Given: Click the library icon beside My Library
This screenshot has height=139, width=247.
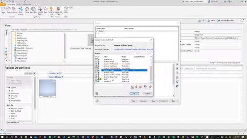Looking at the screenshot, I should 98,81.
